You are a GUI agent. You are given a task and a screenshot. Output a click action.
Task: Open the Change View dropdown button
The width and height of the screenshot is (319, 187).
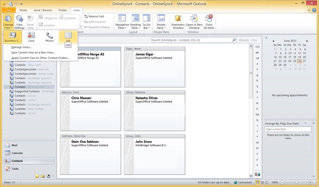pos(8,22)
